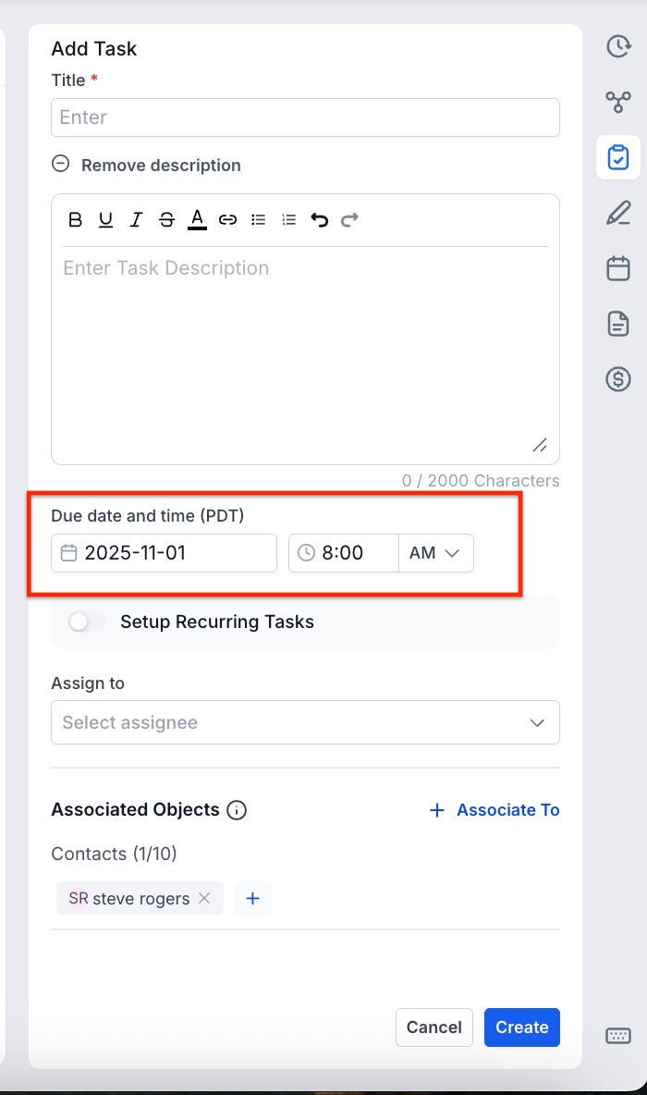Insert a link in description
Viewport: 647px width, 1095px height.
click(x=227, y=220)
